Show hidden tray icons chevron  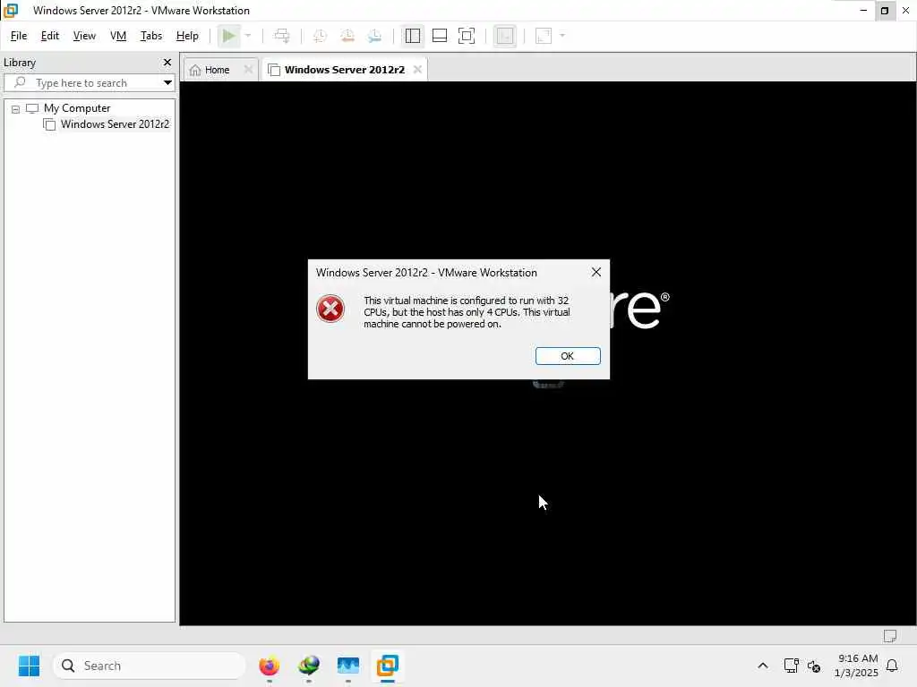(x=763, y=666)
